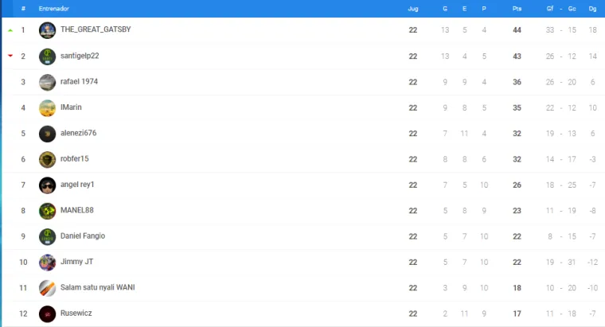Sort by Dg column header
Viewport: 605px width, 327px height.
point(592,9)
